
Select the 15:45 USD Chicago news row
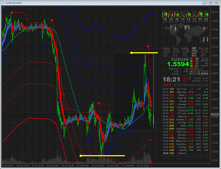185,147
